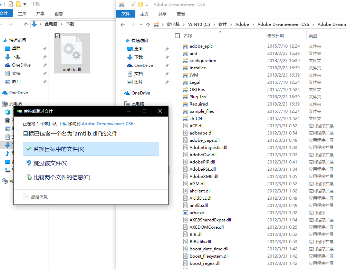This screenshot has width=346, height=269.
Task: Collapse details with the 简略信息 chevron
Action: (26, 197)
